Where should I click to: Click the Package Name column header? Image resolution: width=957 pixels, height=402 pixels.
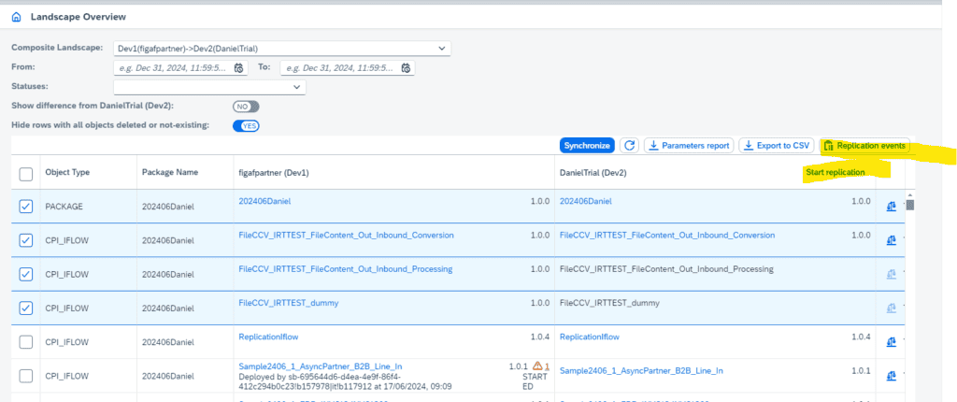click(170, 172)
